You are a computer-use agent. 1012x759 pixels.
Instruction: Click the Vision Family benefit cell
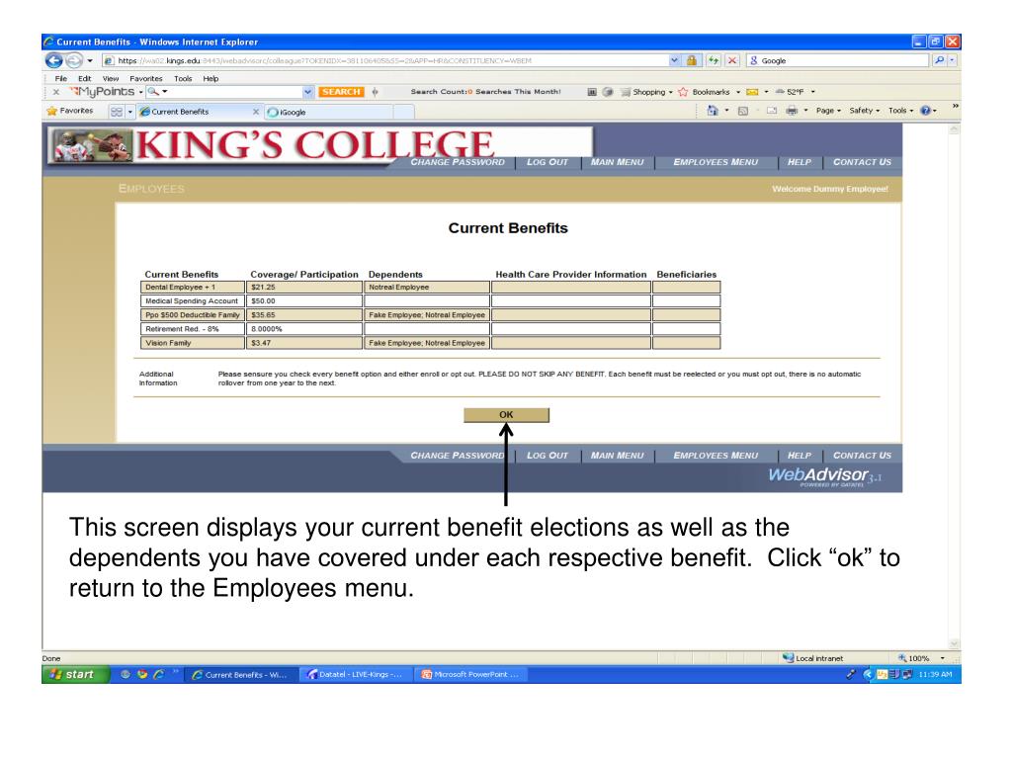193,343
